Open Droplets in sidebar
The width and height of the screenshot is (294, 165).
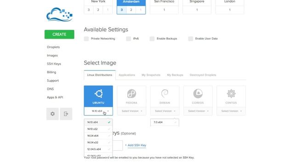pyautogui.click(x=53, y=47)
